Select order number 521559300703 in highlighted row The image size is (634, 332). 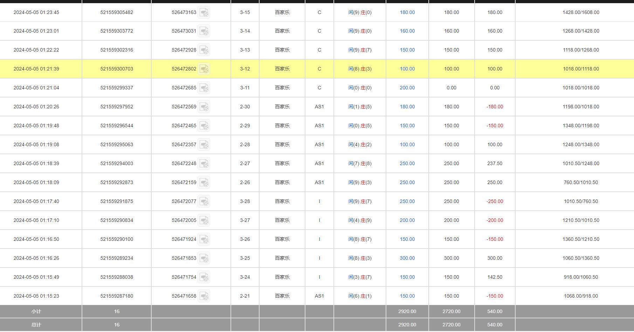point(117,69)
